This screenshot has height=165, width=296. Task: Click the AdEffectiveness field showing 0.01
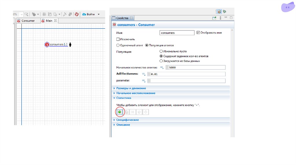tap(186, 74)
